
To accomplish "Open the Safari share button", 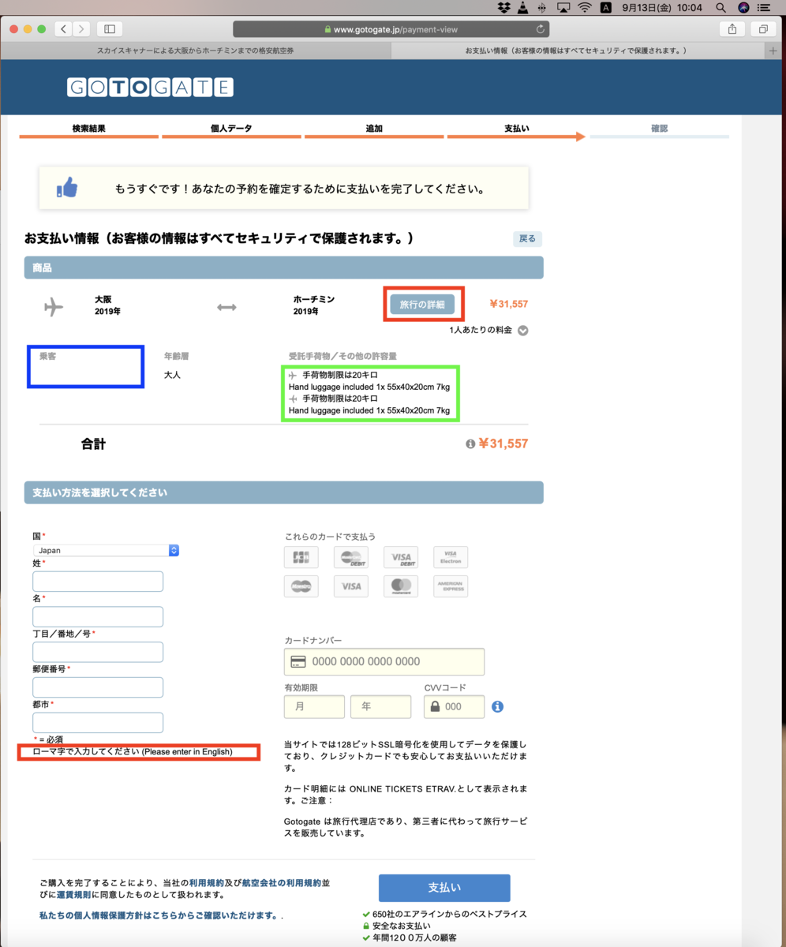I will click(732, 29).
